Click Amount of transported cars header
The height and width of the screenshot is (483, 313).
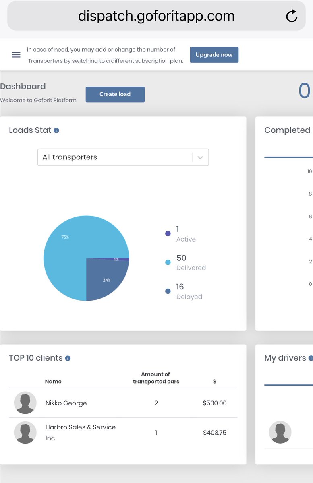coord(156,378)
